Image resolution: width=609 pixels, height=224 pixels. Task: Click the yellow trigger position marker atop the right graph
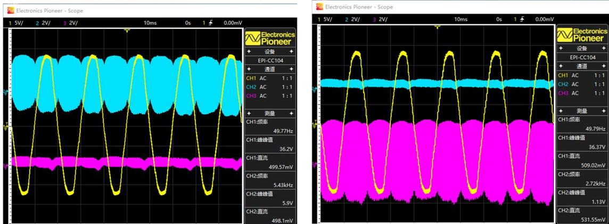coord(438,27)
